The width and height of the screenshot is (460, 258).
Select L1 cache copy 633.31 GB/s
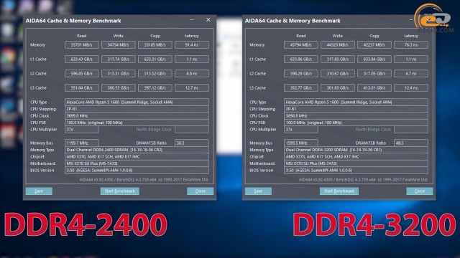click(155, 59)
